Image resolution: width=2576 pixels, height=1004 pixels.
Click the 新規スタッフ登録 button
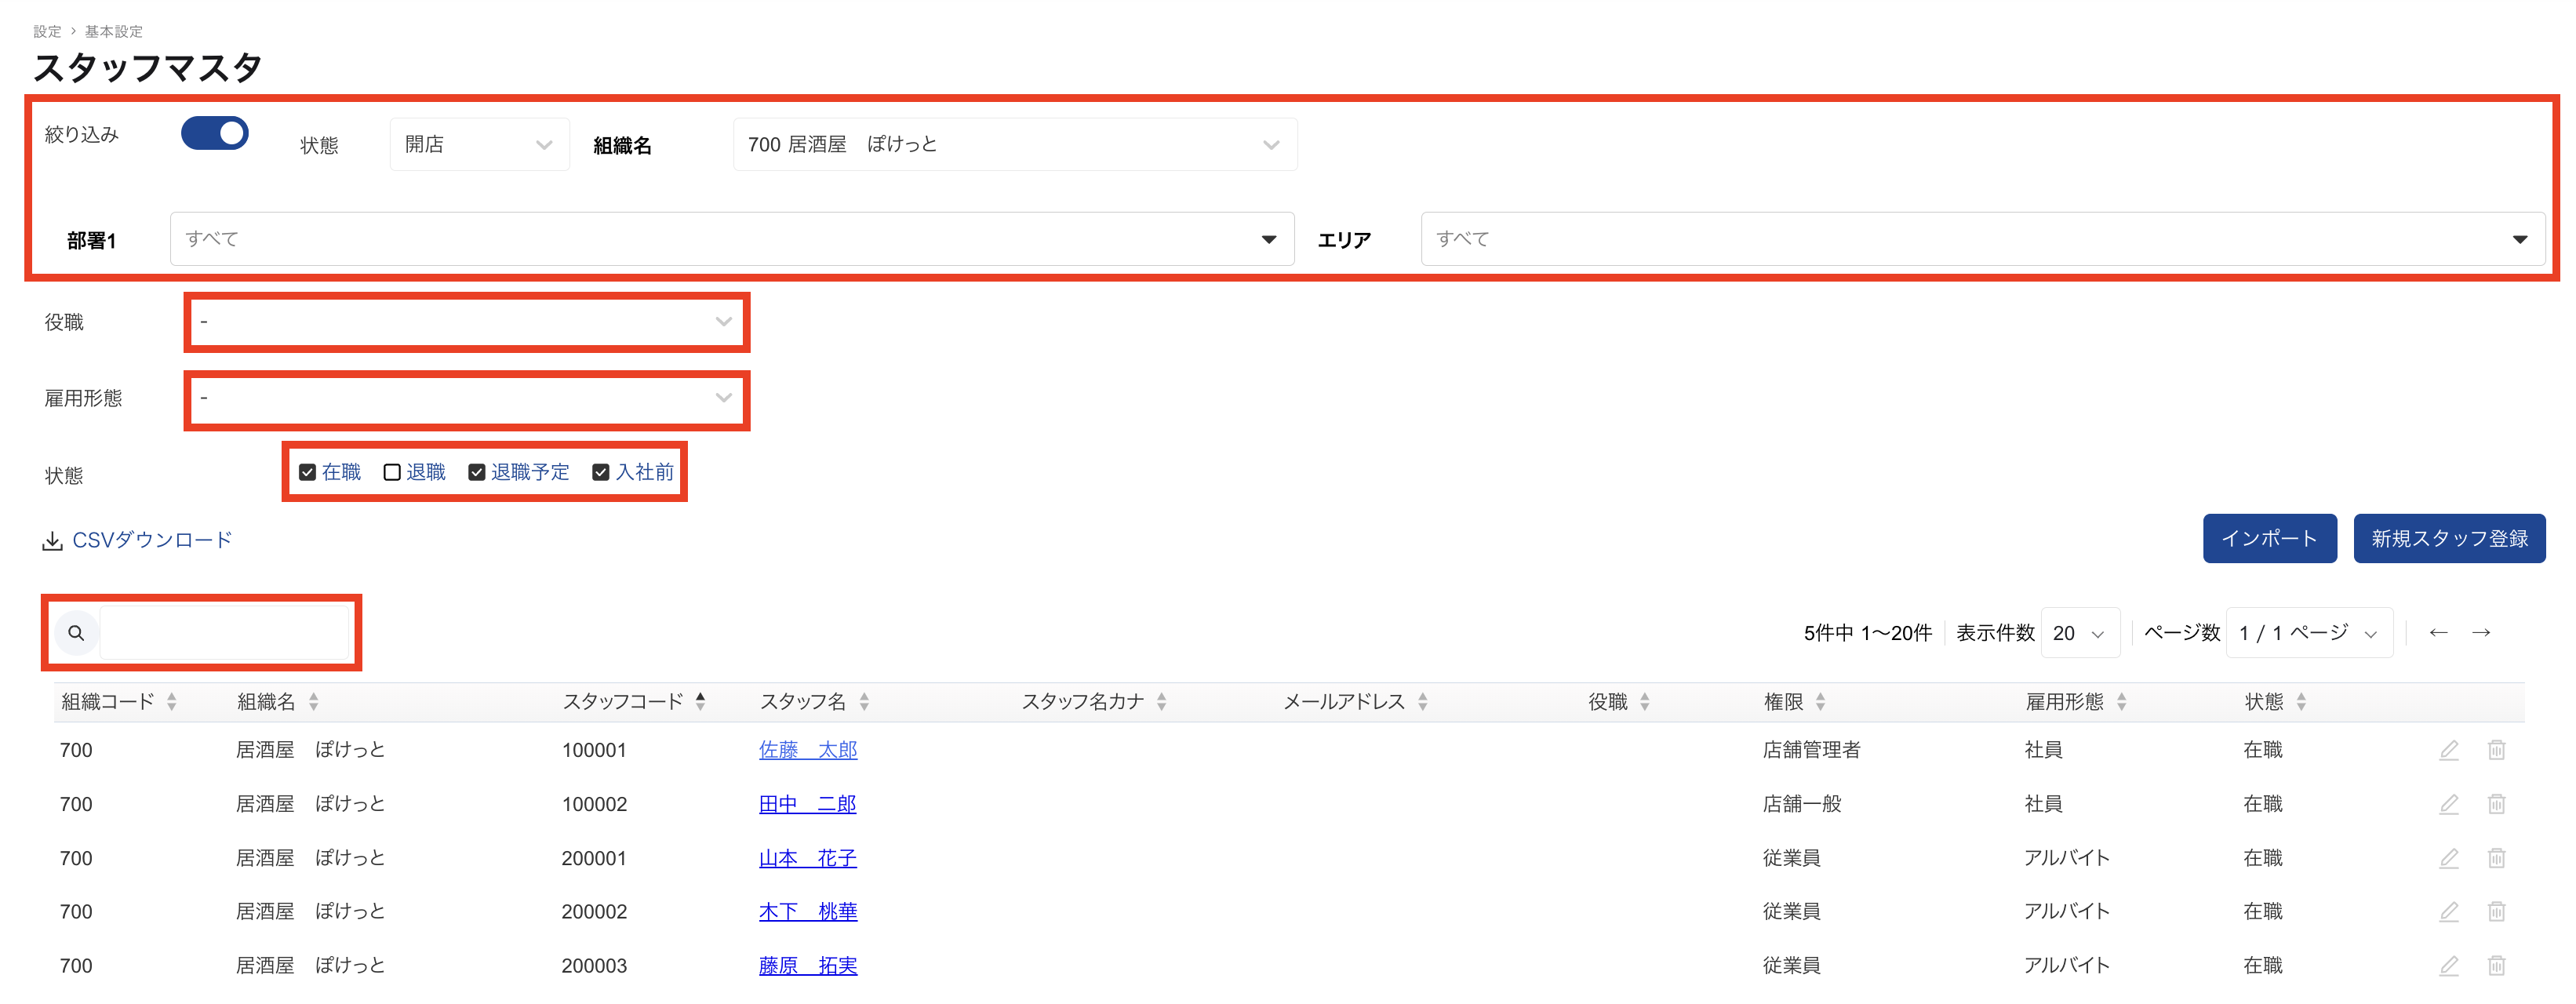pos(2449,539)
